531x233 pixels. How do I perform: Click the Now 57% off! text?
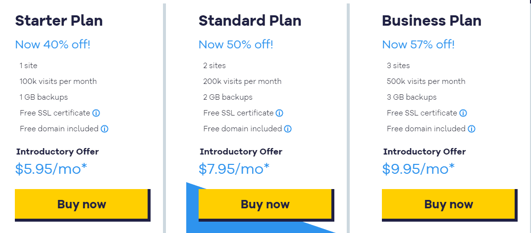point(418,44)
